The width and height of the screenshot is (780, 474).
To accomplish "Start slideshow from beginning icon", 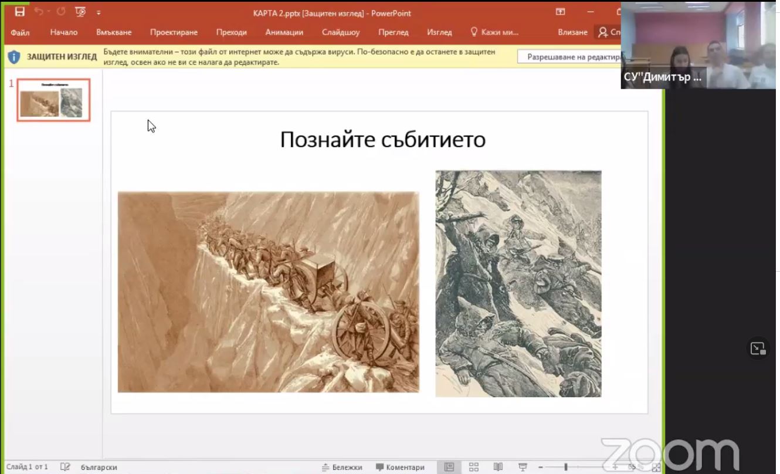I will point(82,12).
